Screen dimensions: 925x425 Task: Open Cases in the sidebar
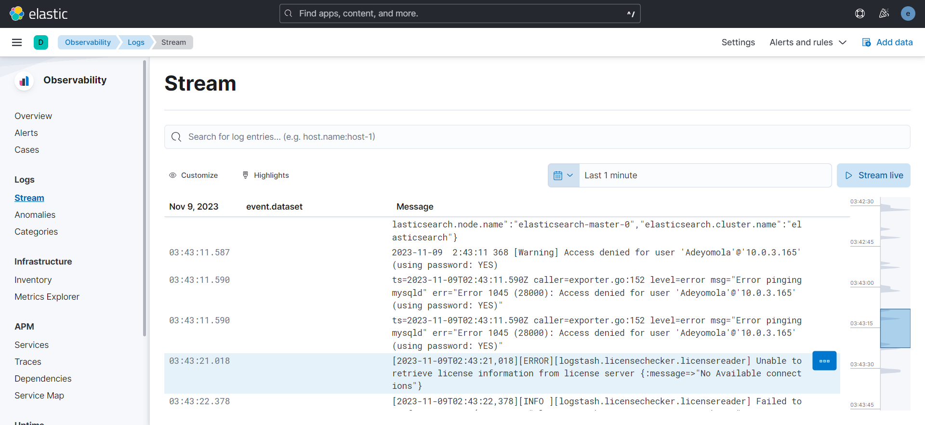pyautogui.click(x=26, y=150)
